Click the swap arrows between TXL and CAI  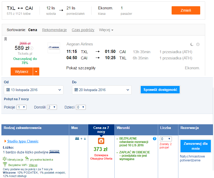coord(20,8)
